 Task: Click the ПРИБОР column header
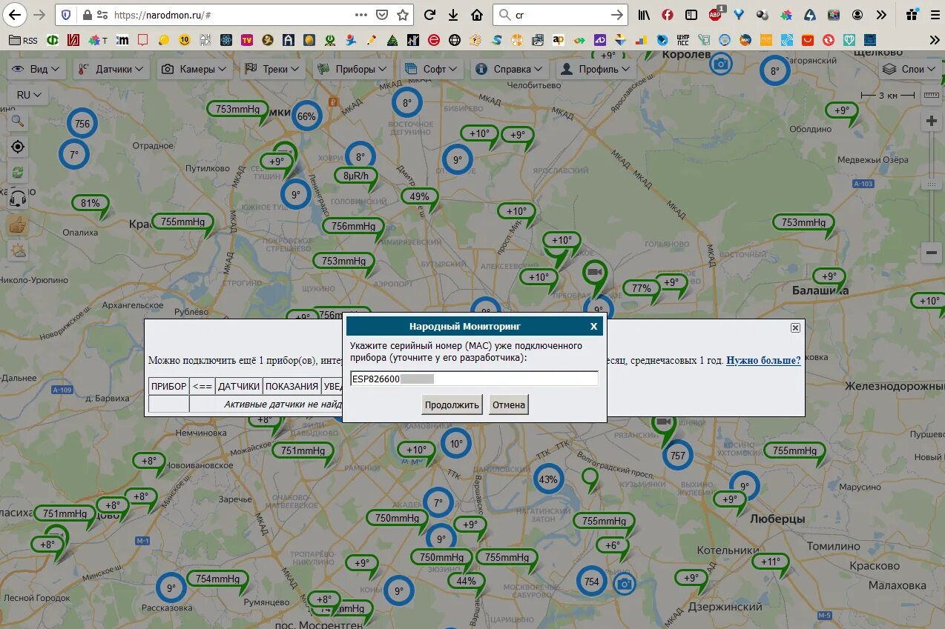tap(168, 386)
